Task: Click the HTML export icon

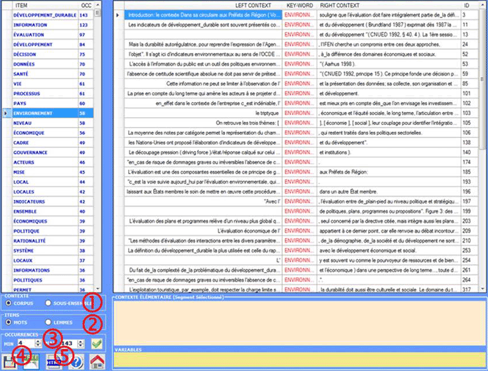Action: (x=53, y=362)
